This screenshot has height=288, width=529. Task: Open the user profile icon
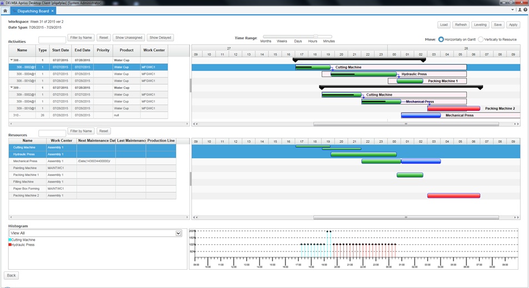(520, 10)
